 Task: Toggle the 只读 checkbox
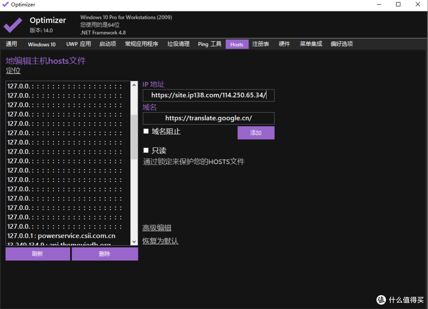point(146,150)
